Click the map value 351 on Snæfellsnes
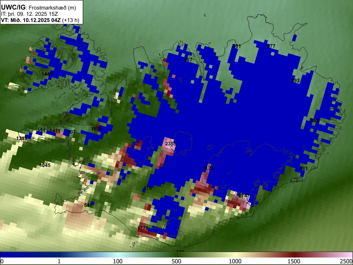The height and width of the screenshot is (265, 353). (x=41, y=130)
